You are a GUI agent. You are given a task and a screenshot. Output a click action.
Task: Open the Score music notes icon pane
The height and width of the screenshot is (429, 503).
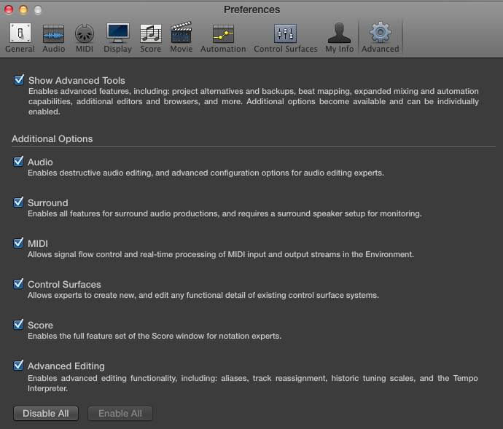coord(151,34)
